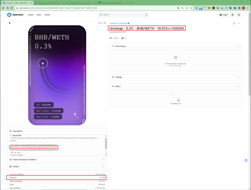251x190 pixels.
Task: Open the blue shield extension
Action: (x=231, y=8)
